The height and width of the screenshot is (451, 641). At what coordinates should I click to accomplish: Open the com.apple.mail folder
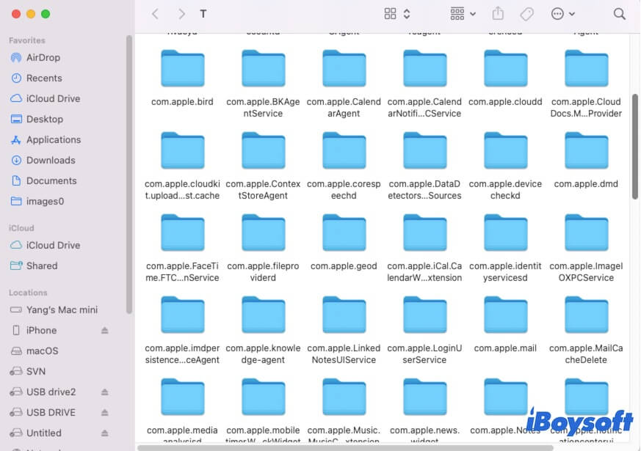tap(505, 315)
